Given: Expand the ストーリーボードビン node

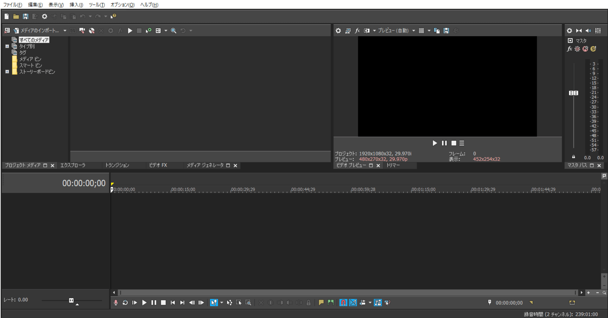Looking at the screenshot, I should tap(7, 72).
